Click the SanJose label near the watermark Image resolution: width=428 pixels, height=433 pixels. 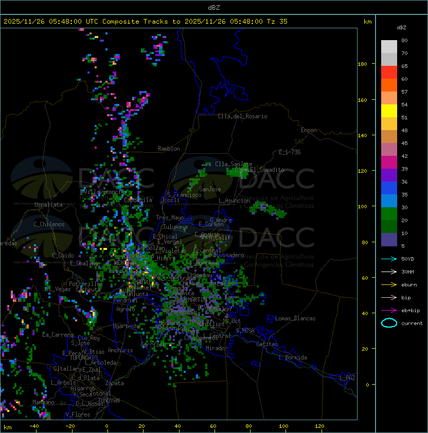(210, 189)
